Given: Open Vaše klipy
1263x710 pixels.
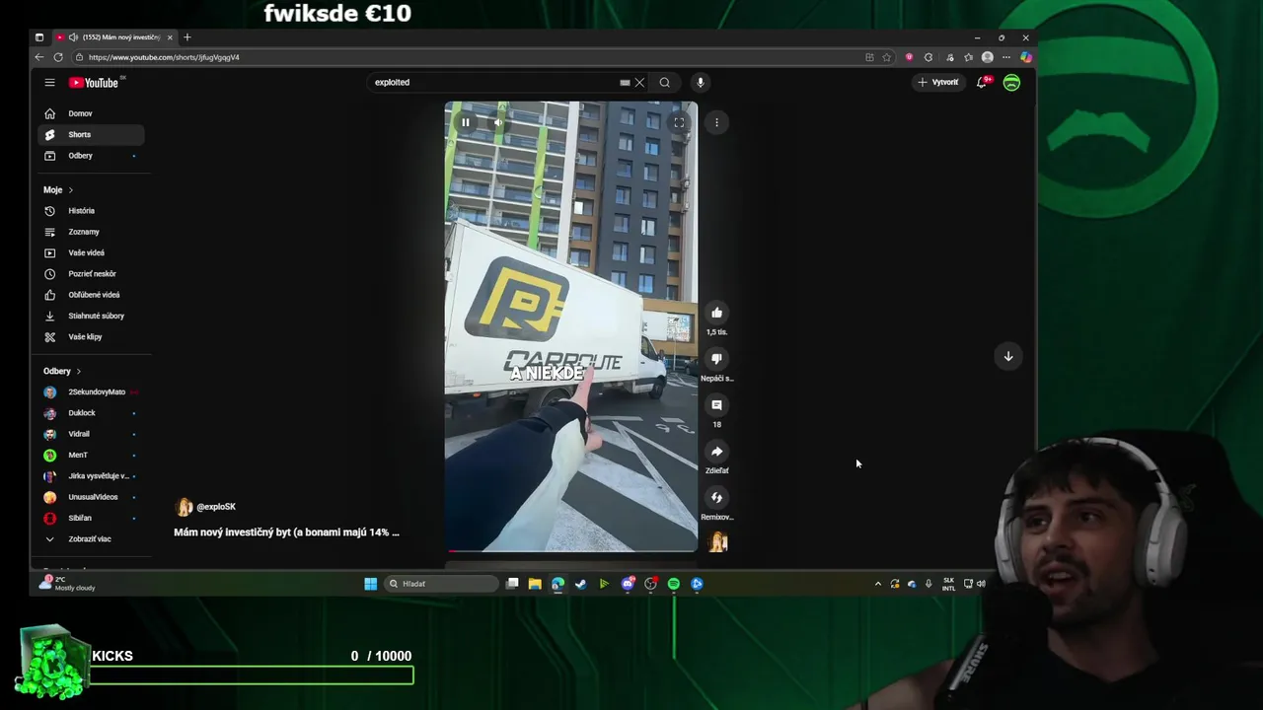Looking at the screenshot, I should pos(92,336).
